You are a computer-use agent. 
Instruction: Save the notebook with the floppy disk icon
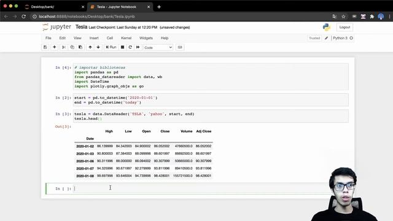point(45,47)
